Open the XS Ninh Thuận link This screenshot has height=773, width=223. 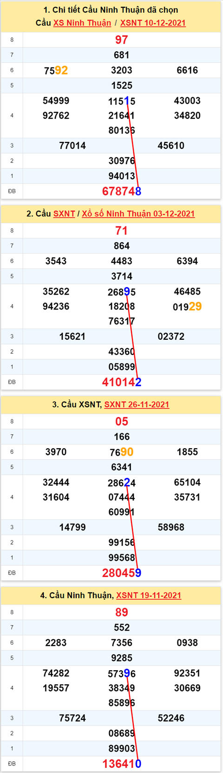coord(82,23)
